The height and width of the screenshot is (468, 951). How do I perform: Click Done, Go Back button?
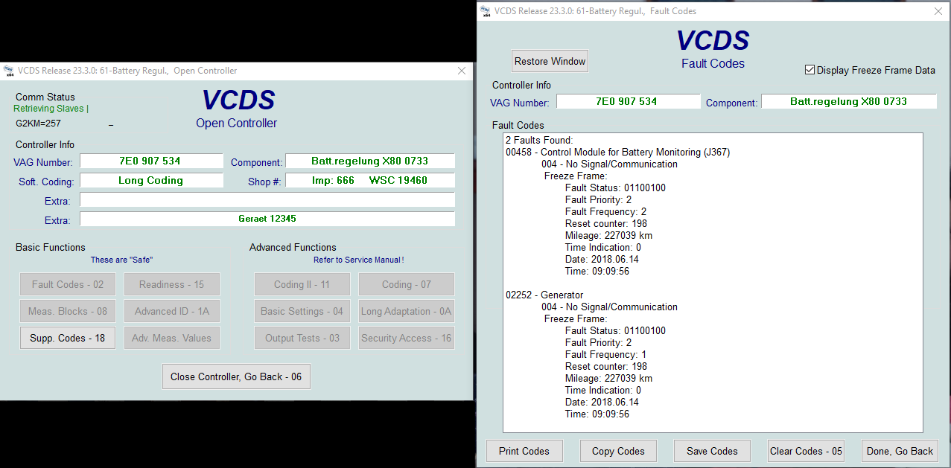click(x=900, y=451)
